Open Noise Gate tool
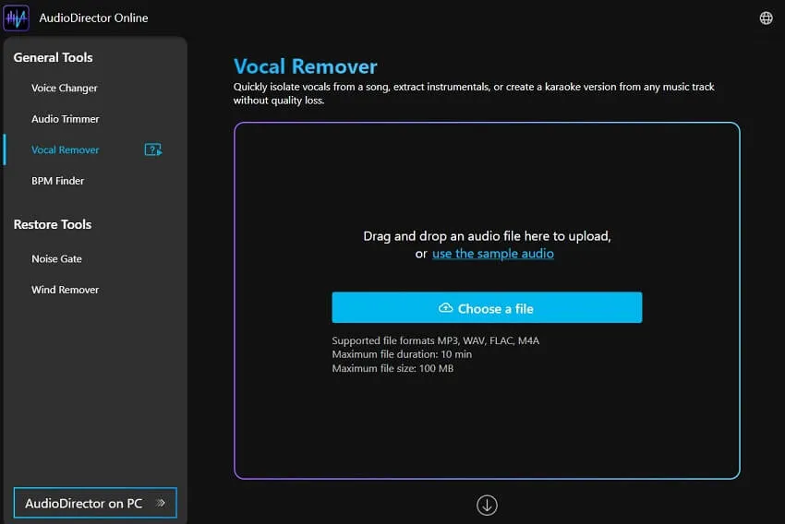This screenshot has height=524, width=785. tap(56, 259)
